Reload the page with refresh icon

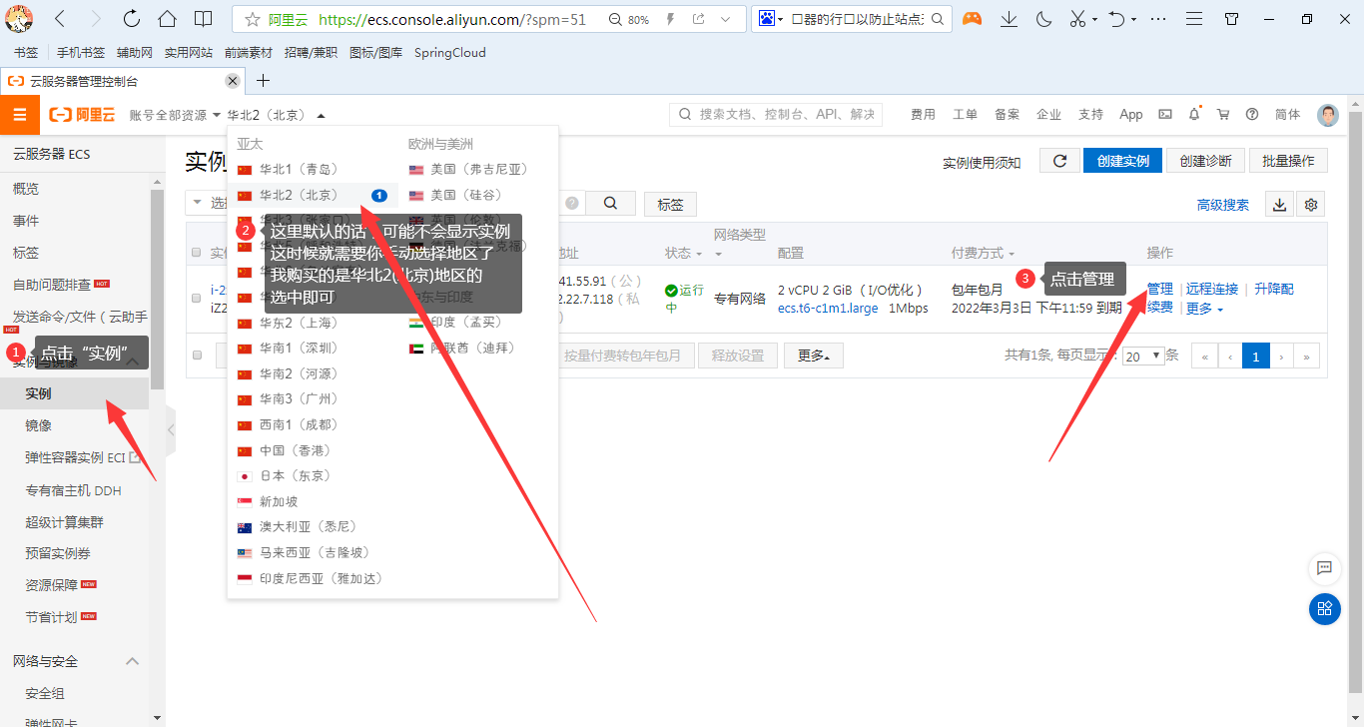(132, 19)
